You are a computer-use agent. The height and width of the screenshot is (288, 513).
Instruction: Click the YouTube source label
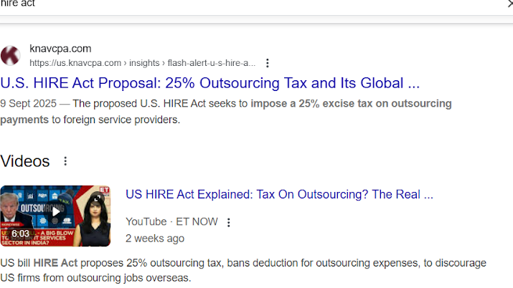(146, 222)
